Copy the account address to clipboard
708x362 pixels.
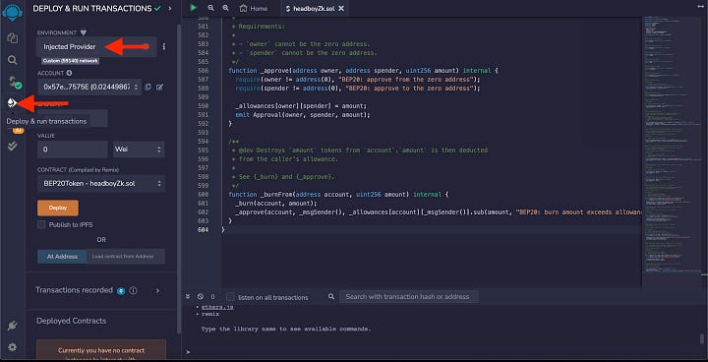tap(148, 87)
